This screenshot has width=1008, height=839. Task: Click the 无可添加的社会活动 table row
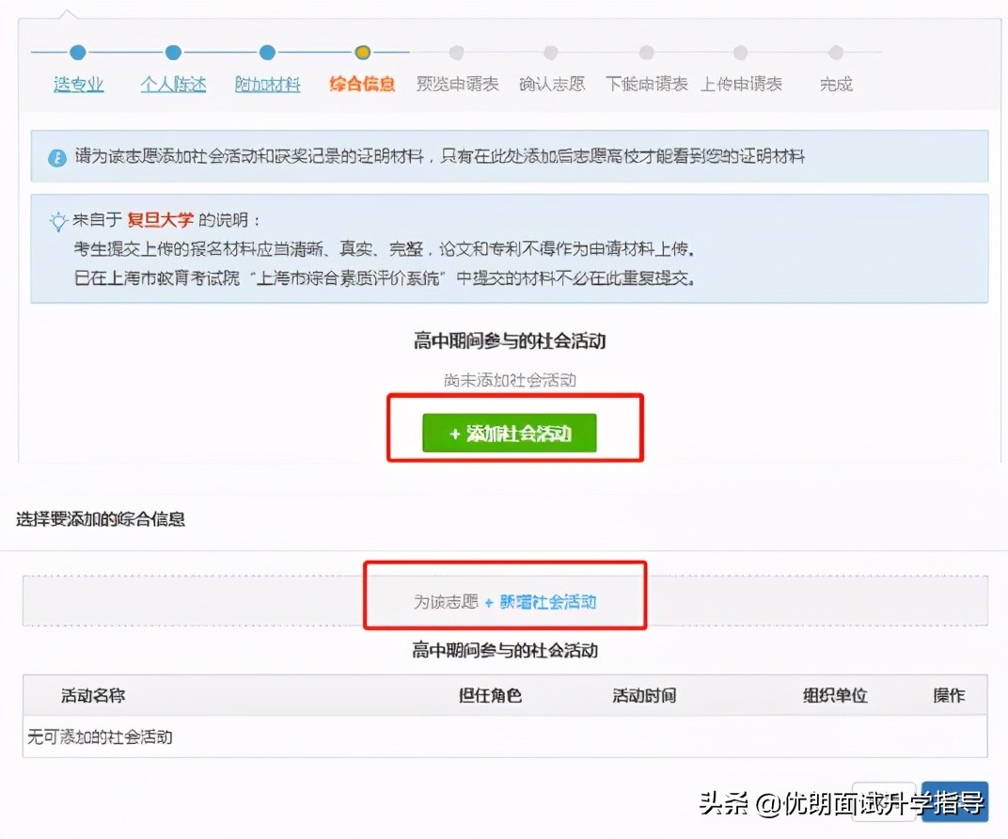point(505,736)
